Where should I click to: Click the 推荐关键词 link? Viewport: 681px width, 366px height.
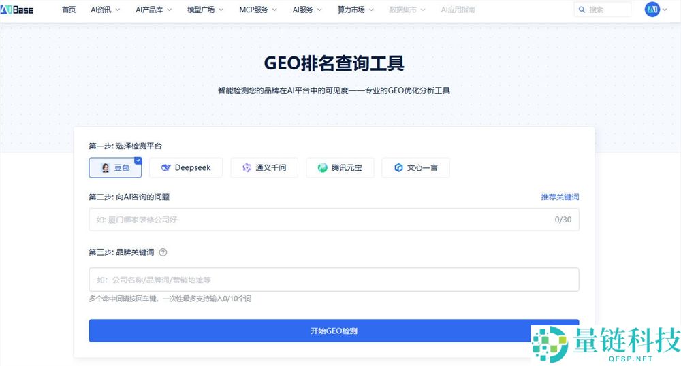click(560, 197)
